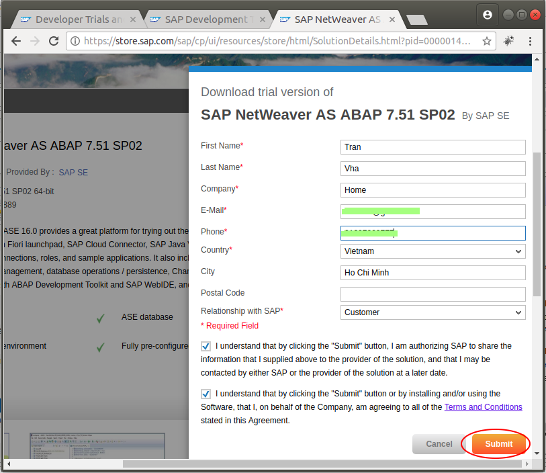
Task: Open a new browser tab
Action: [x=417, y=20]
